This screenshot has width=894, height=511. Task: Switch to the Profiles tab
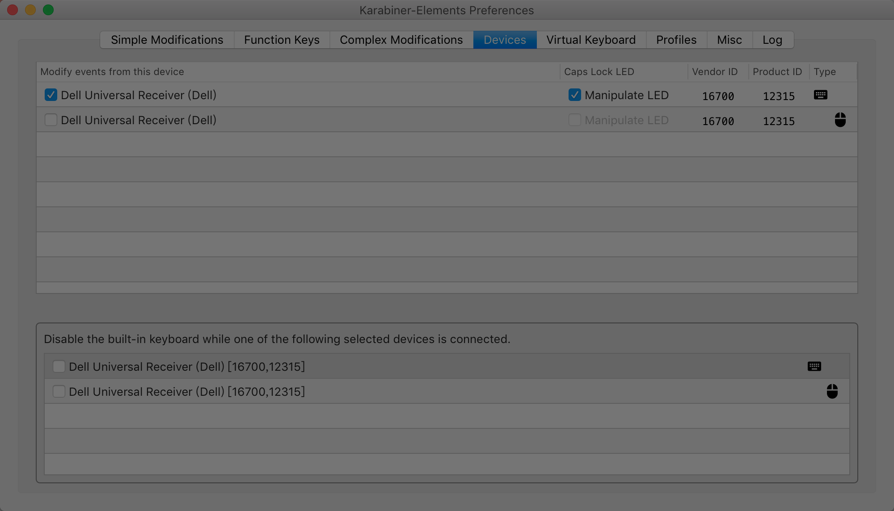click(676, 40)
